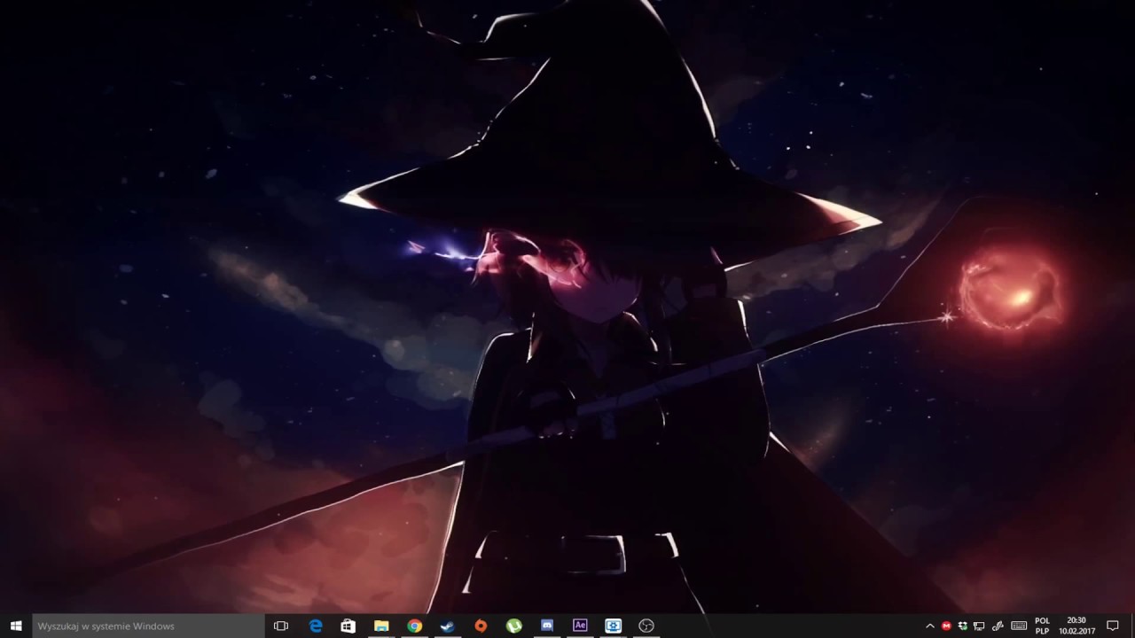Open File Explorer from the taskbar
This screenshot has height=638, width=1135.
381,626
